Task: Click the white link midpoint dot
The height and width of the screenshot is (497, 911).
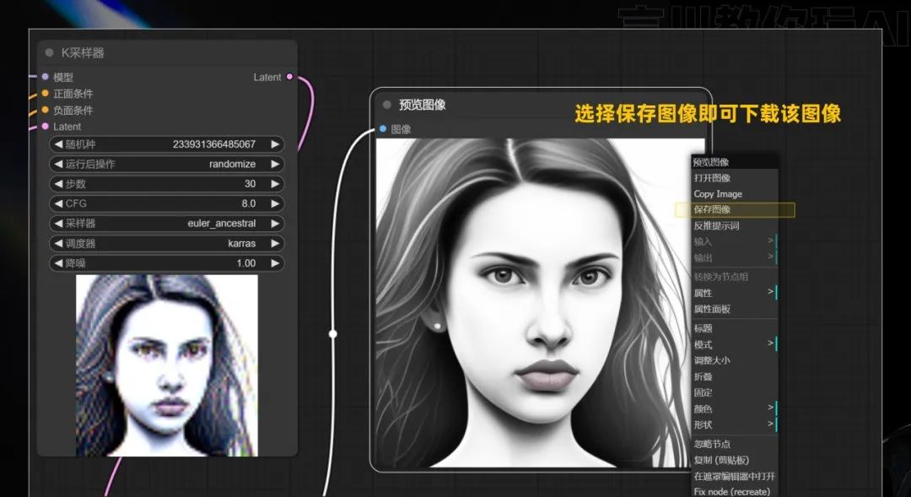Action: click(x=333, y=333)
